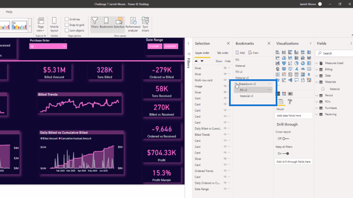Switch Cross-report drill through toggle
This screenshot has width=353, height=198.
pos(285,139)
